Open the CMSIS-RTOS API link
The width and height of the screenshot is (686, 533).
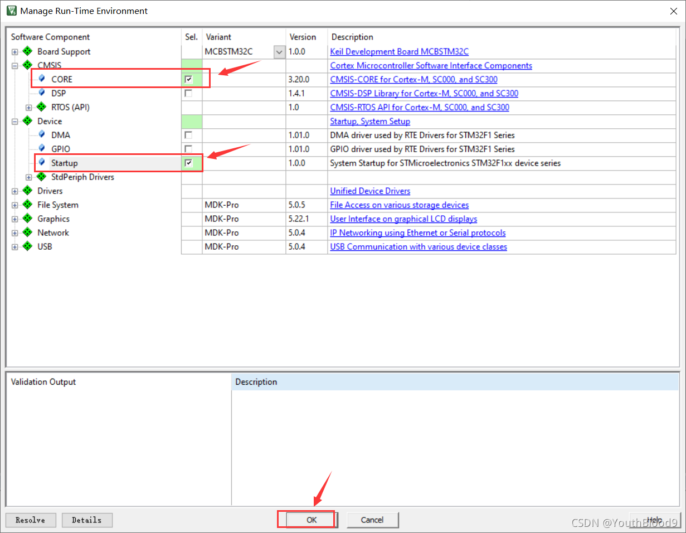[x=420, y=107]
